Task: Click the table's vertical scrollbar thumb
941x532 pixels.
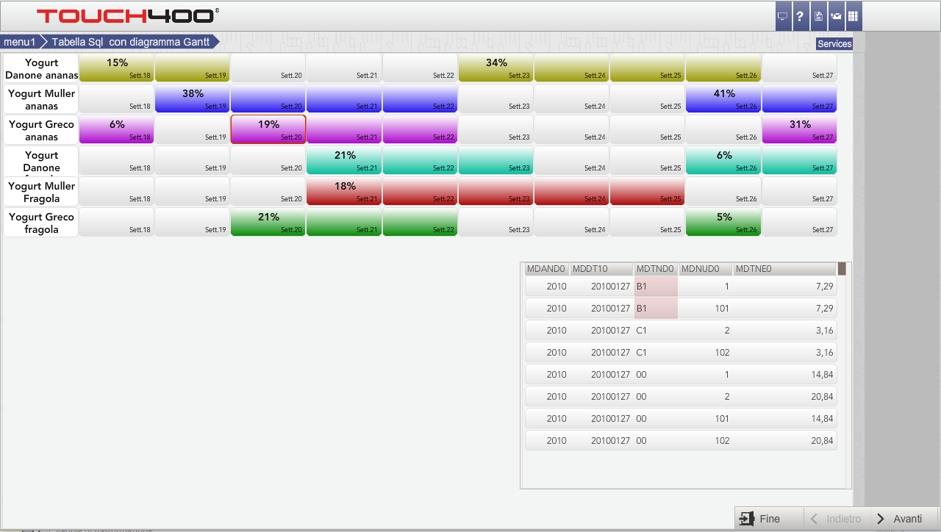Action: coord(842,269)
